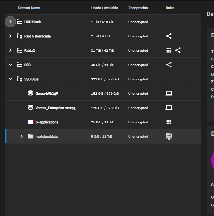
Task: Select the HDD Black dataset name
Action: point(32,22)
